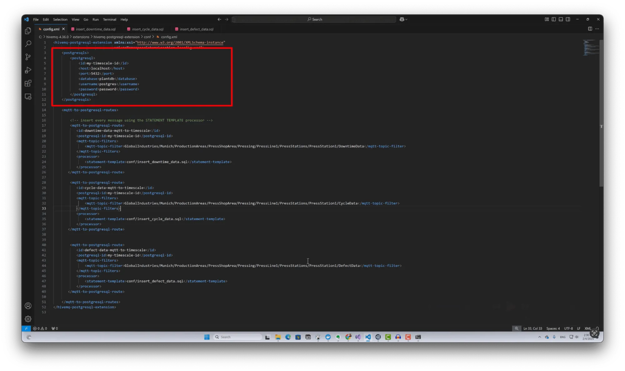Show errors and warnings count in status bar
The width and height of the screenshot is (625, 371).
tap(40, 328)
